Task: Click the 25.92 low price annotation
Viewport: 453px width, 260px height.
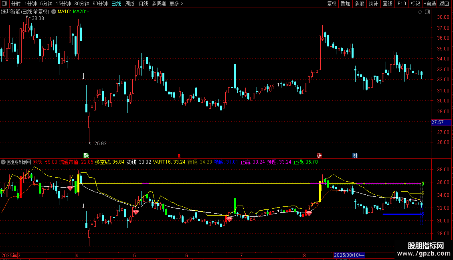Action: point(100,144)
